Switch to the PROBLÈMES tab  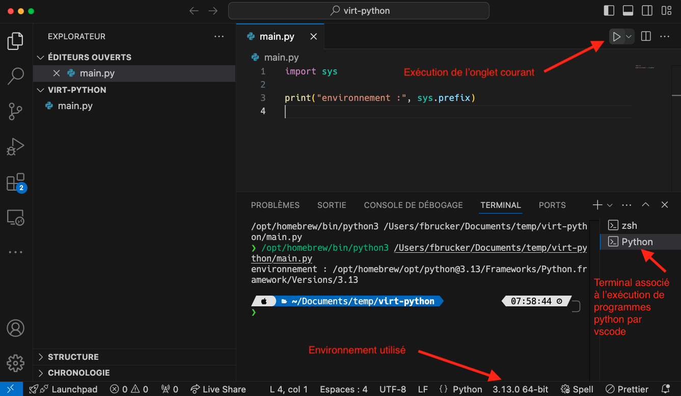(x=275, y=205)
